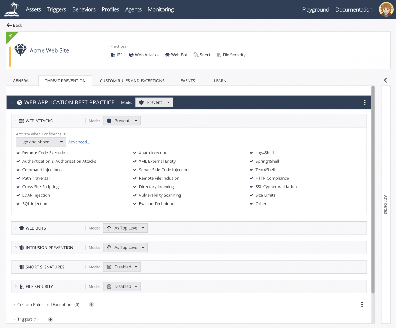Viewport: 396px width, 328px height.
Task: Collapse the Triggers row chevron
Action: [14, 319]
